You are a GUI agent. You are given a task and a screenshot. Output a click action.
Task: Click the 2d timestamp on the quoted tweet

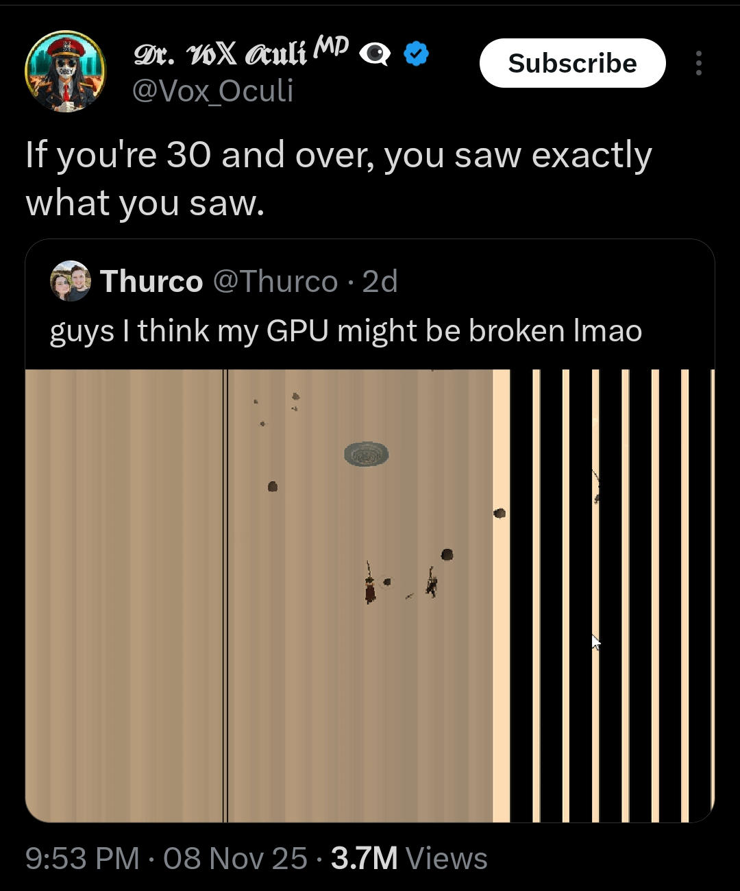[380, 281]
